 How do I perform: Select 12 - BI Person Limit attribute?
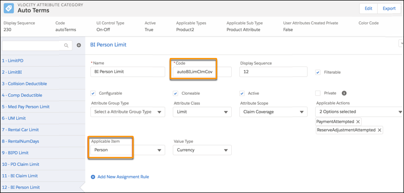click(43, 187)
